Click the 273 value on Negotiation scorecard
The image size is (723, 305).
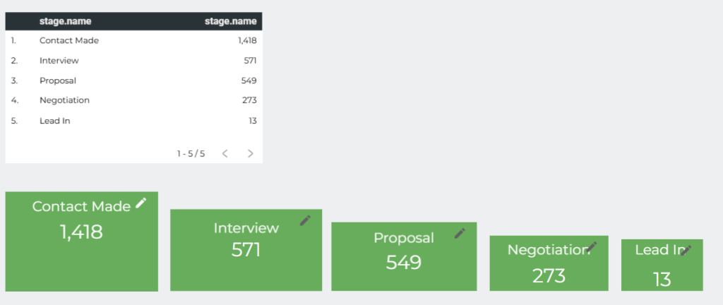(549, 276)
